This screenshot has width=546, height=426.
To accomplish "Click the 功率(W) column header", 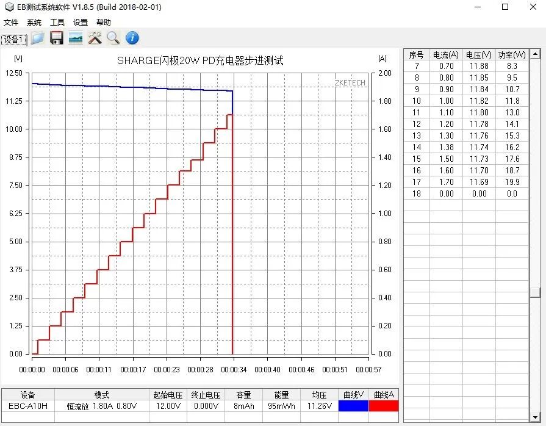I will pos(512,55).
